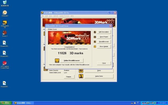Click the options icon beside Demo Sounds
This screenshot has height=105, width=168.
click(x=46, y=69)
